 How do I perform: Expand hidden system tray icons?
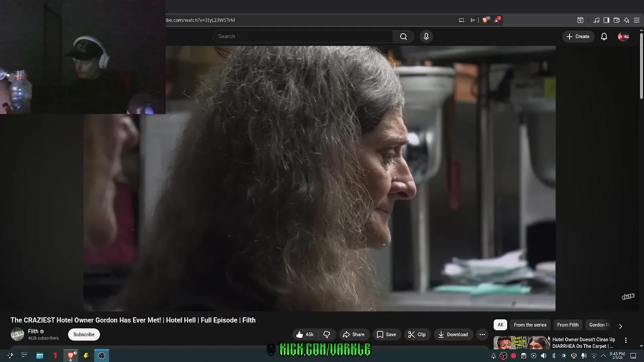click(x=603, y=356)
